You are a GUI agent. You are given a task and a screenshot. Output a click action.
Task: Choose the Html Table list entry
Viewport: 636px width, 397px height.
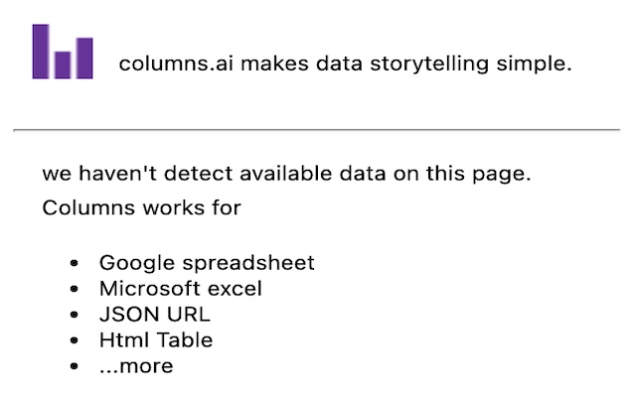pyautogui.click(x=156, y=340)
